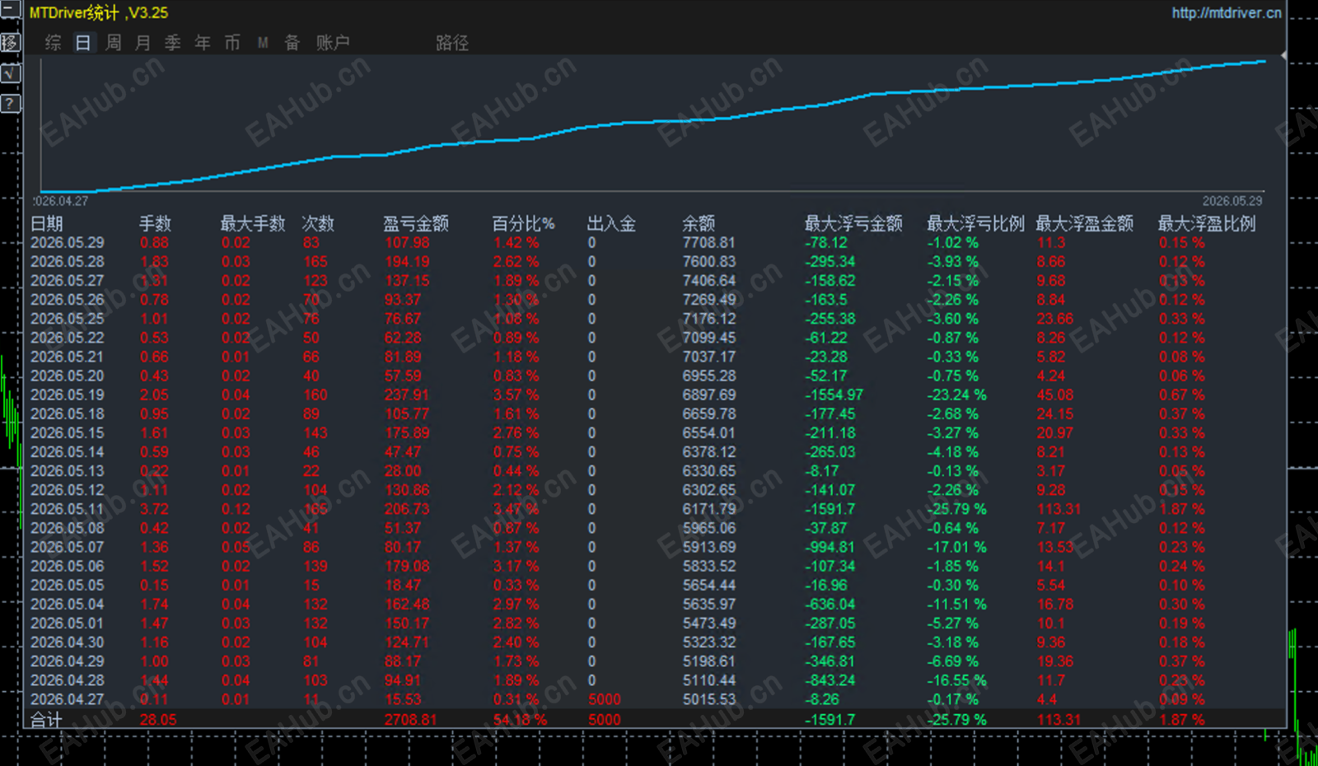The height and width of the screenshot is (766, 1318).
Task: Click the 日期 column header
Action: point(47,223)
